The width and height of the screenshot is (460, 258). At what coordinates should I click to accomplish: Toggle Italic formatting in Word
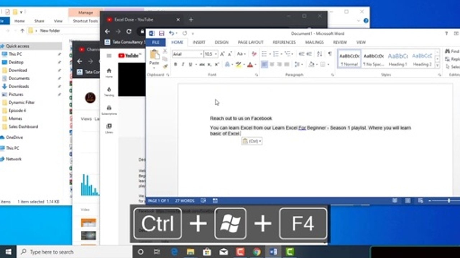point(183,64)
